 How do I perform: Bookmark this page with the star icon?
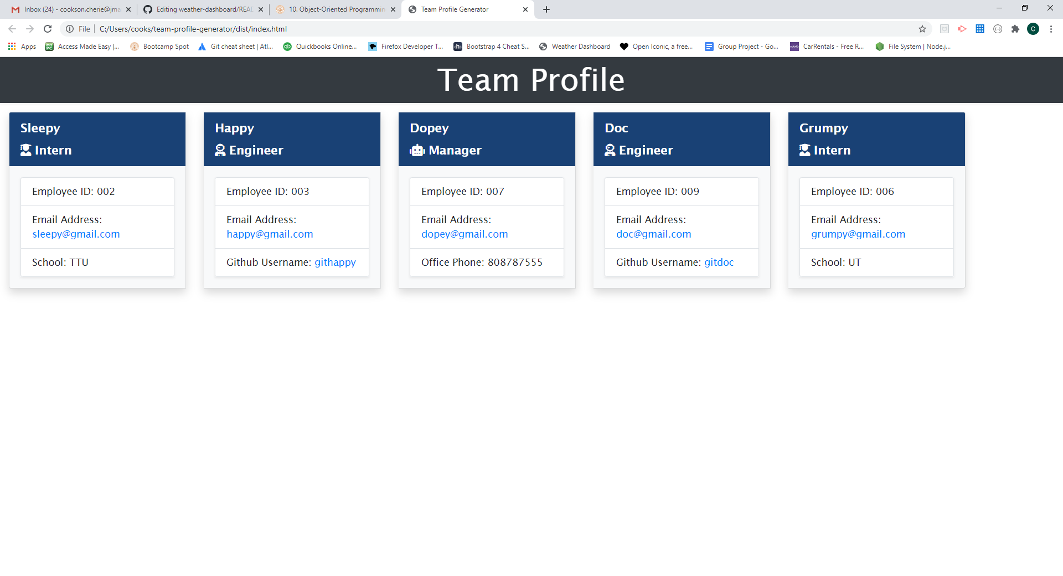pos(922,29)
